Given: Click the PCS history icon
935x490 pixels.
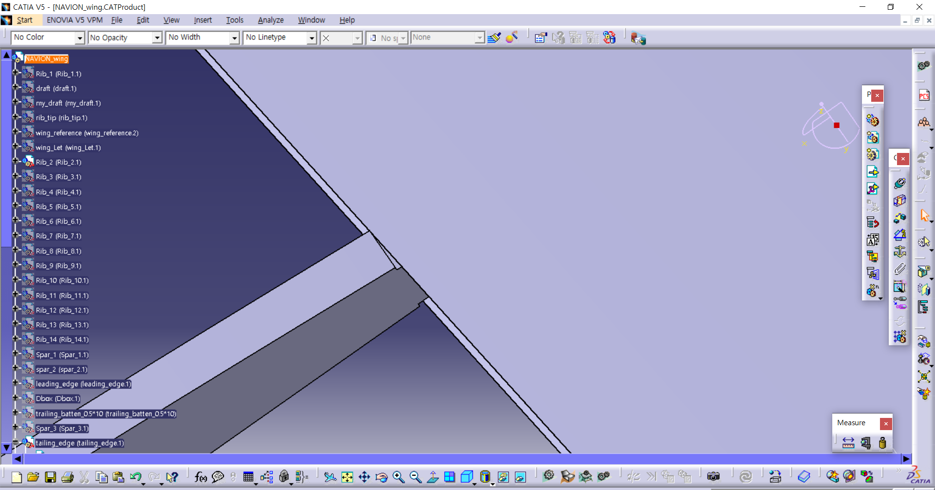Looking at the screenshot, I should coord(924,95).
